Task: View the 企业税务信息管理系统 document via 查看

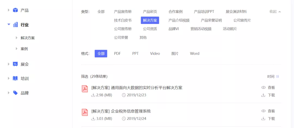Action: click(268, 111)
